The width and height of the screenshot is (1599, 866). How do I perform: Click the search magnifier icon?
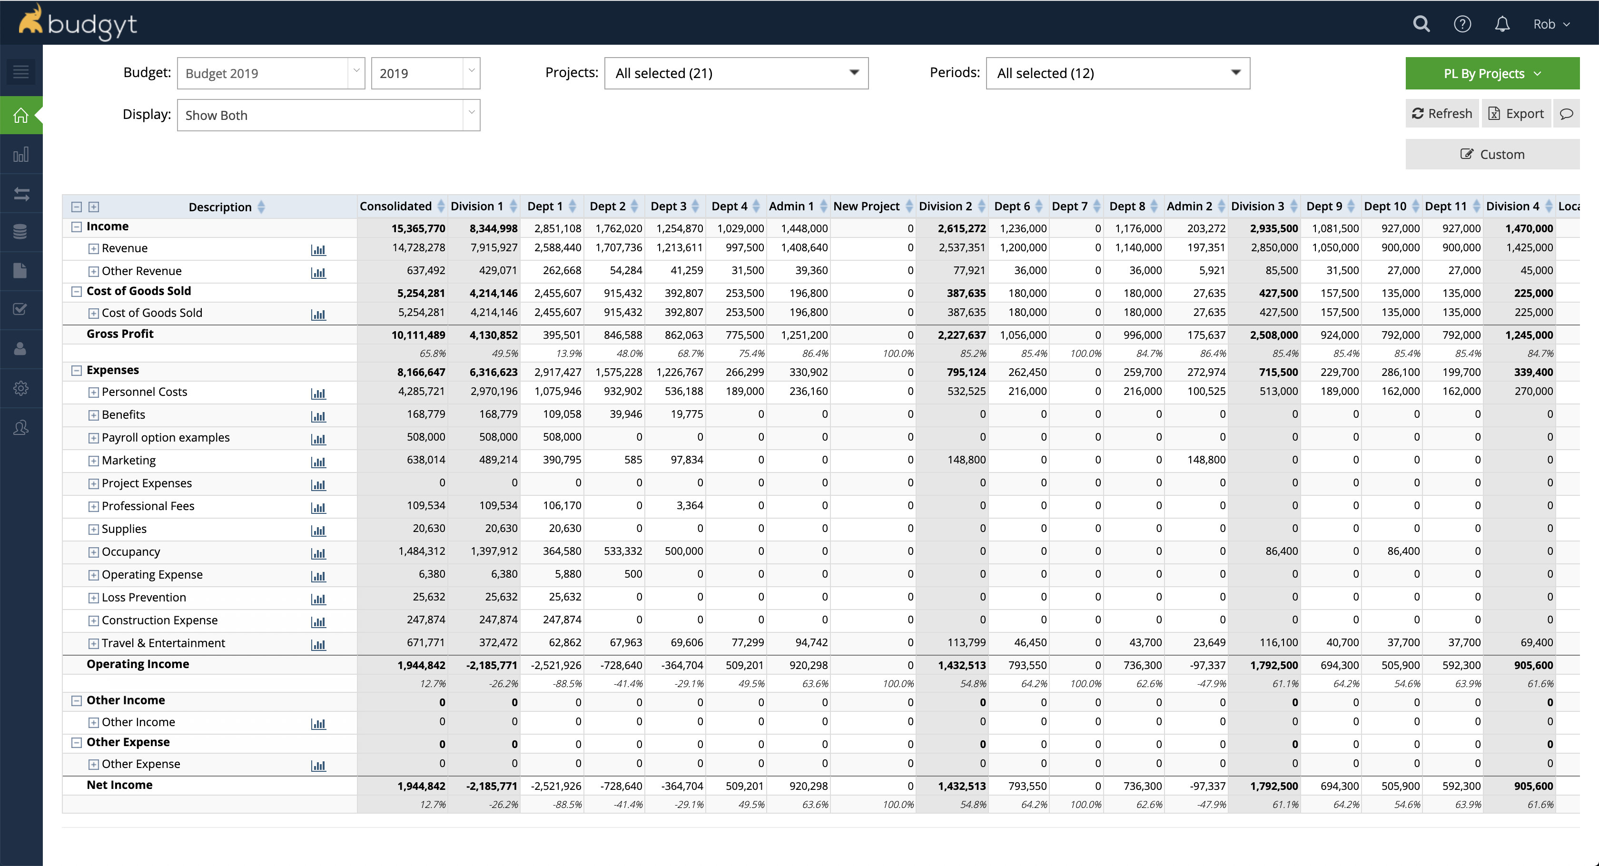(x=1421, y=24)
